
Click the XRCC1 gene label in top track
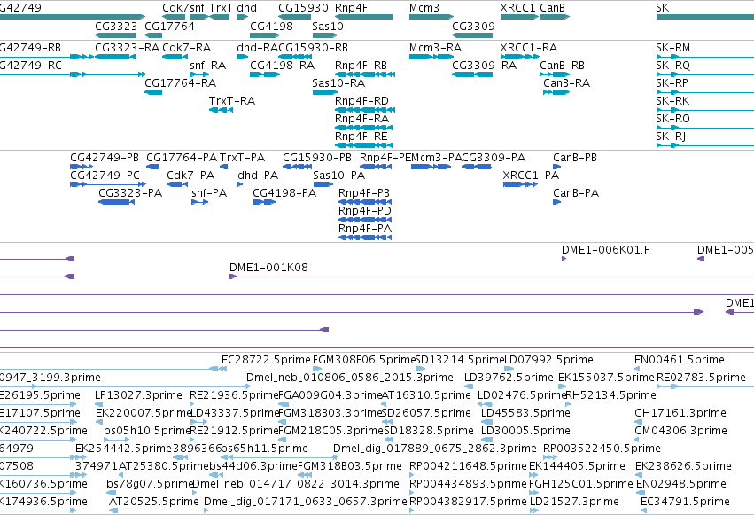pos(518,8)
